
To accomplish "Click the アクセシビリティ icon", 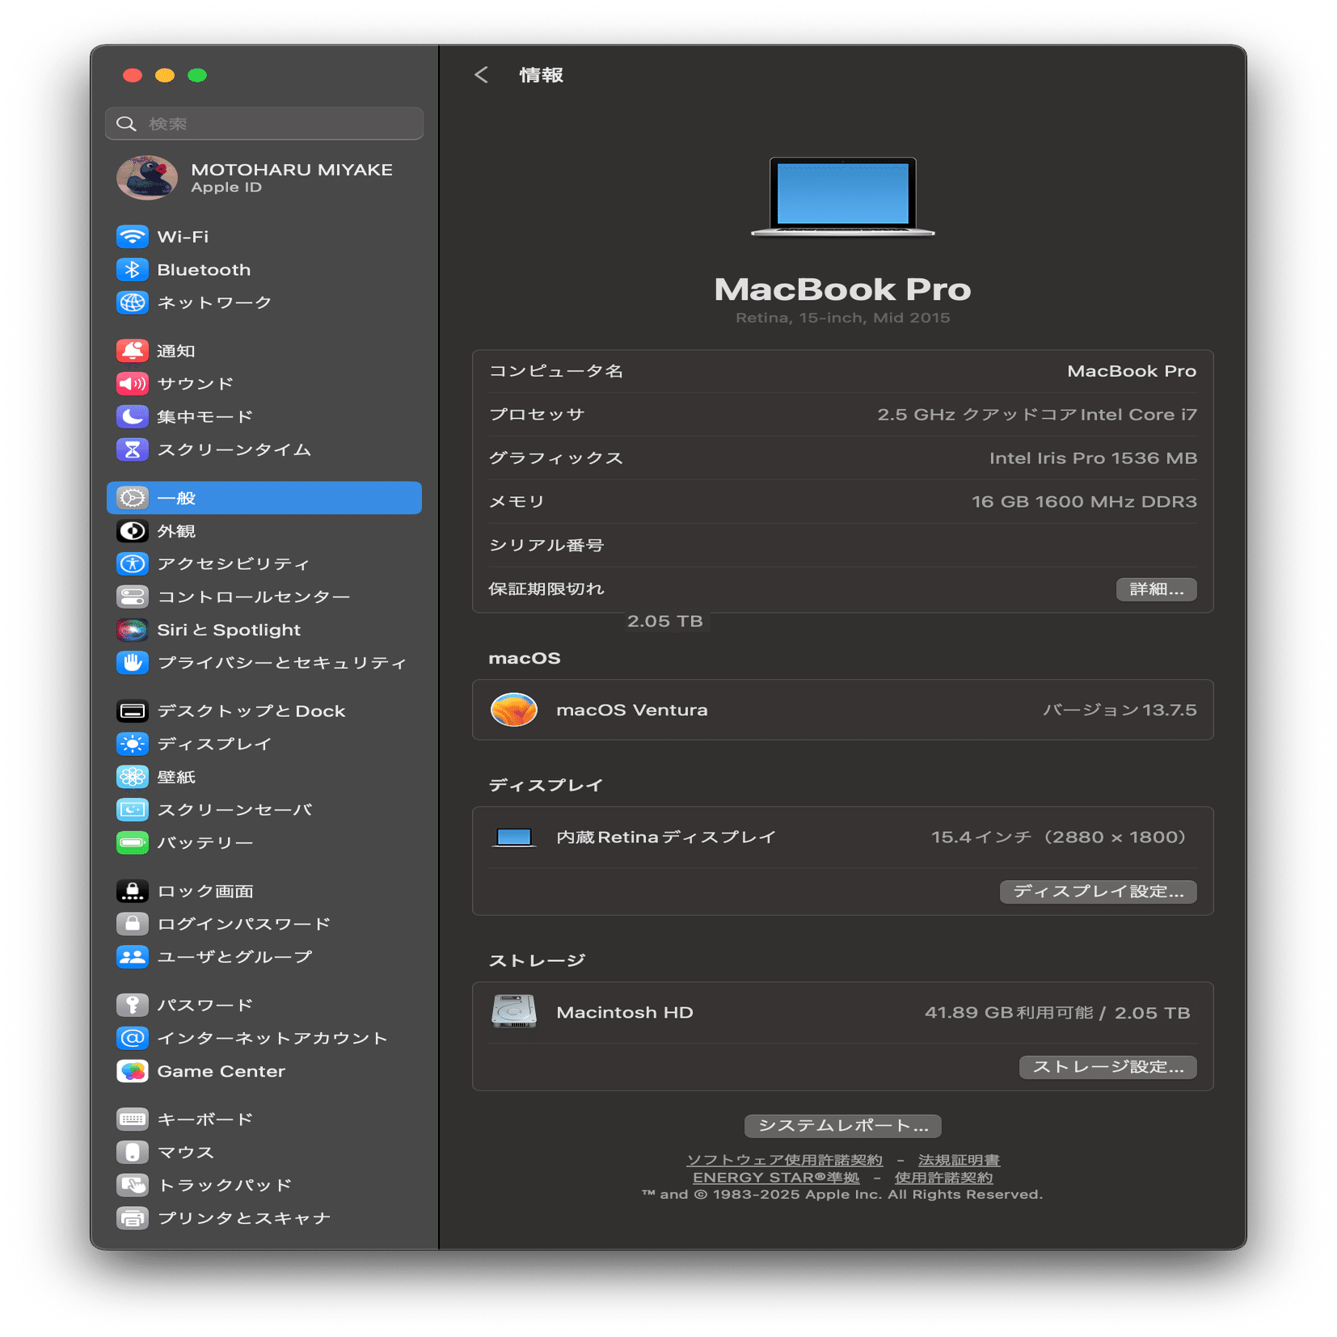I will click(x=133, y=563).
